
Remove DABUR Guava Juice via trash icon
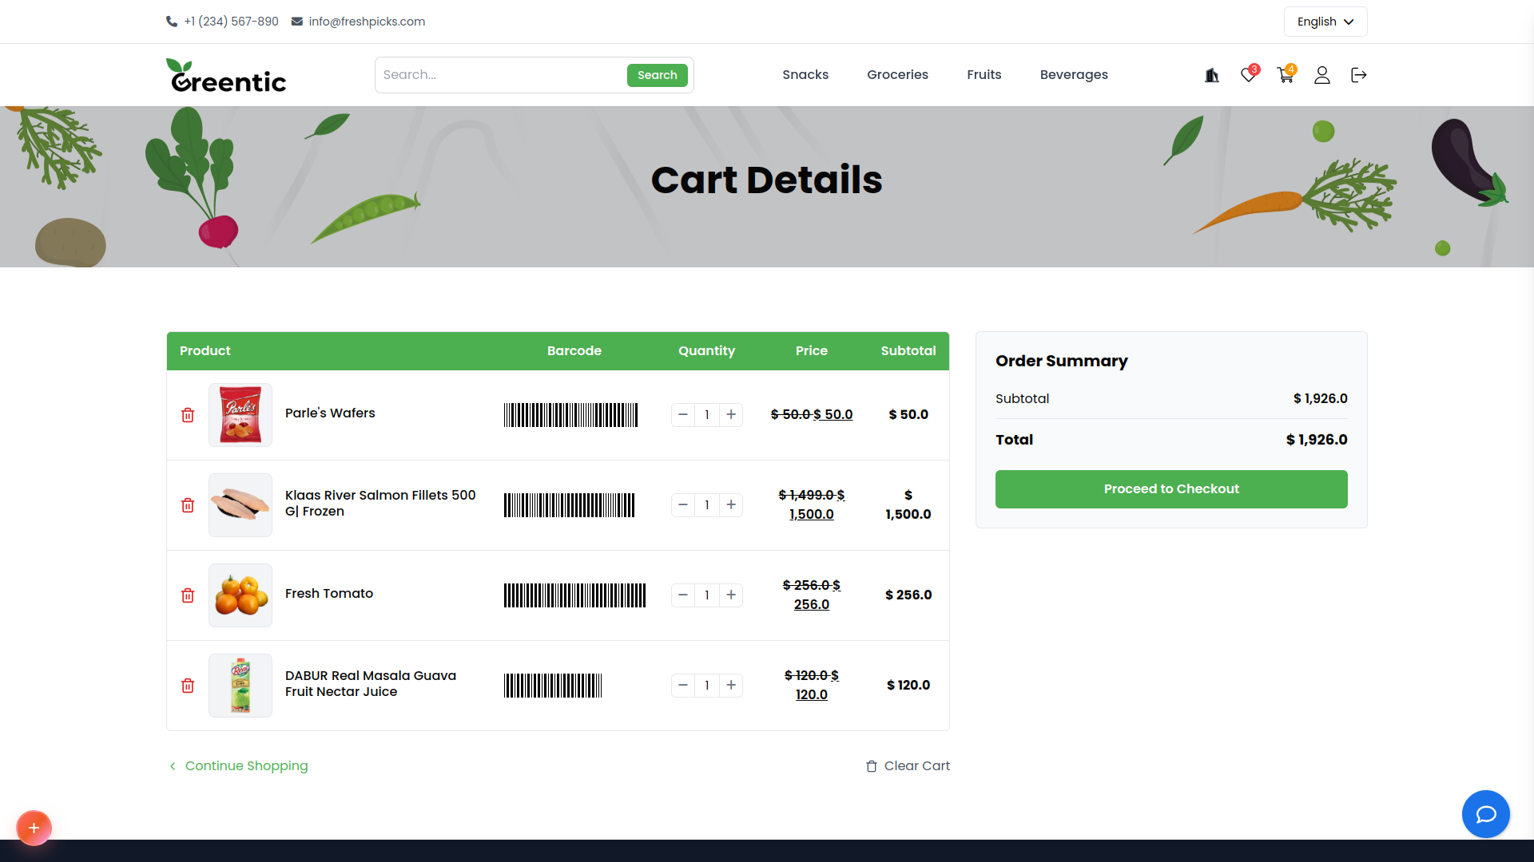(188, 686)
